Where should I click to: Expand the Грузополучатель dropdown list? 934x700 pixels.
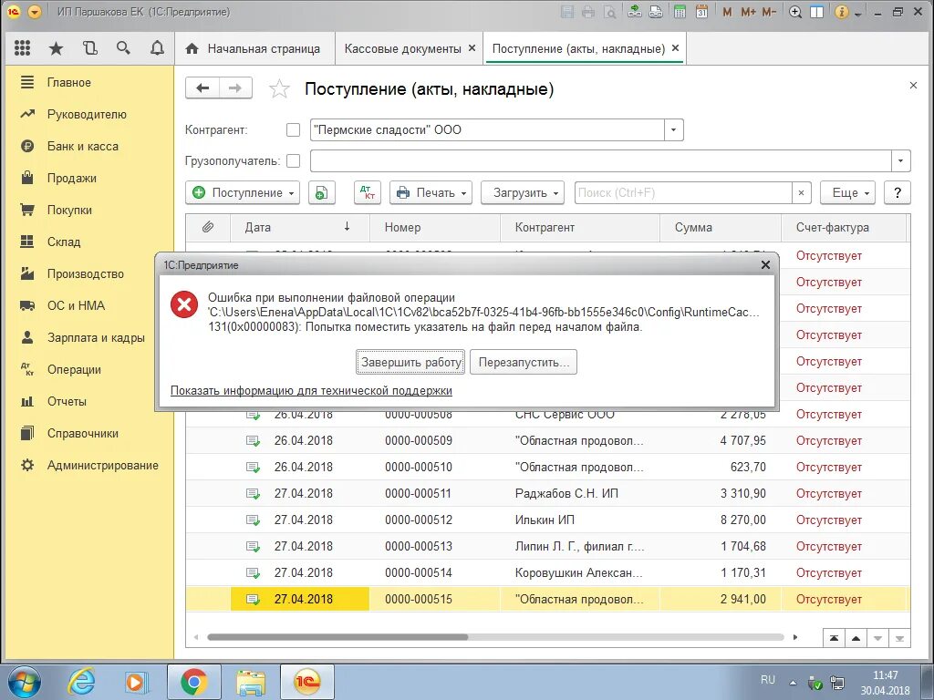coord(900,160)
